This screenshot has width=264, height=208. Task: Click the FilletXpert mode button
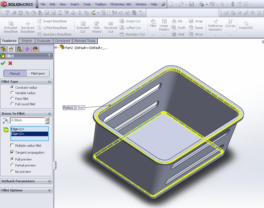38,74
